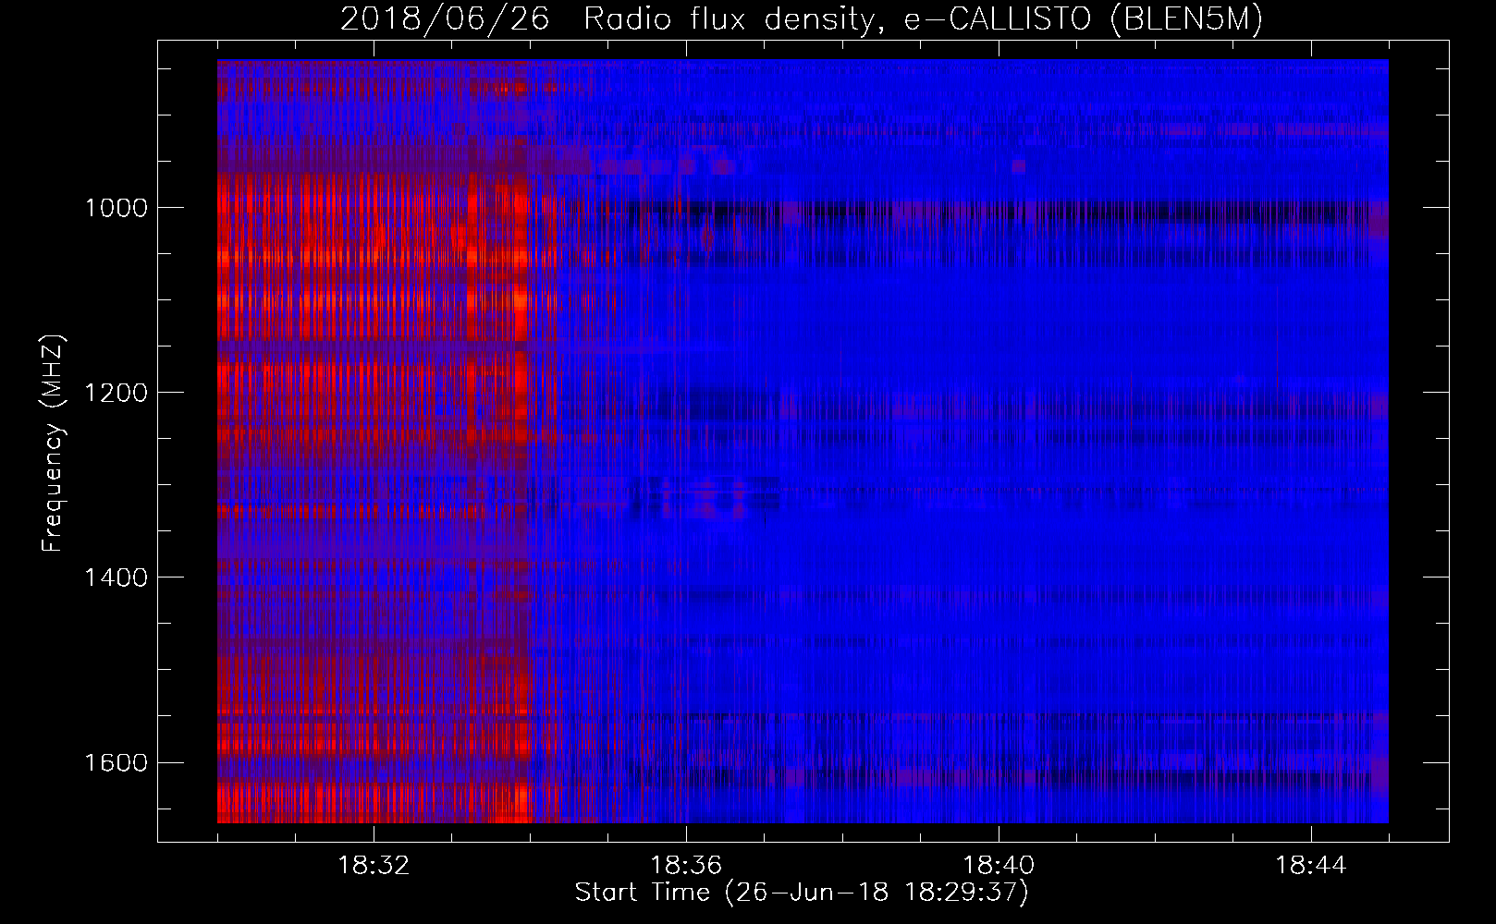Select the '1200' frequency axis label
The image size is (1496, 924).
[x=116, y=393]
